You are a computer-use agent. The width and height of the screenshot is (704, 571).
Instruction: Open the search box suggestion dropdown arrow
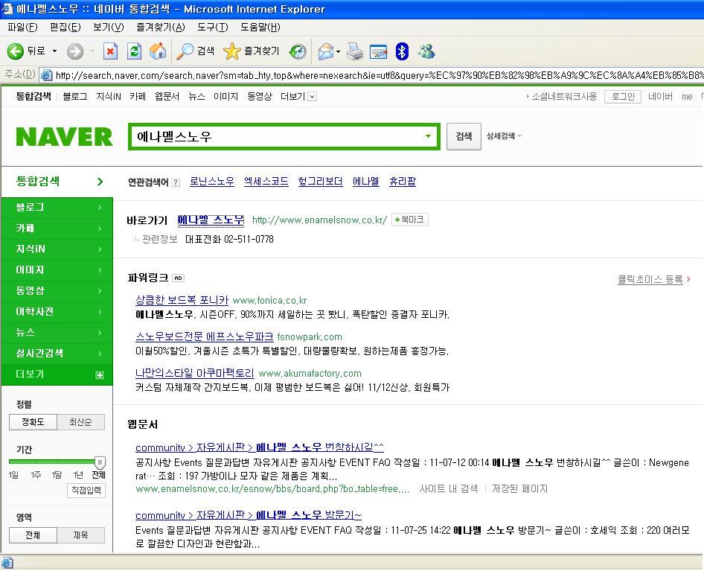tap(428, 136)
